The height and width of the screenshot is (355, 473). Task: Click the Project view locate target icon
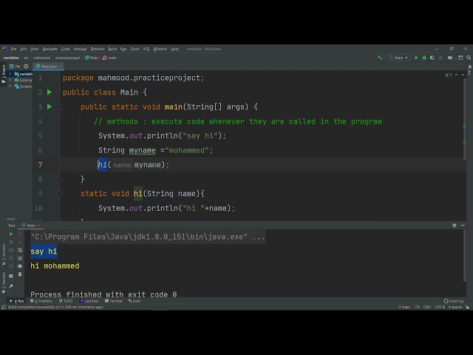(x=26, y=67)
